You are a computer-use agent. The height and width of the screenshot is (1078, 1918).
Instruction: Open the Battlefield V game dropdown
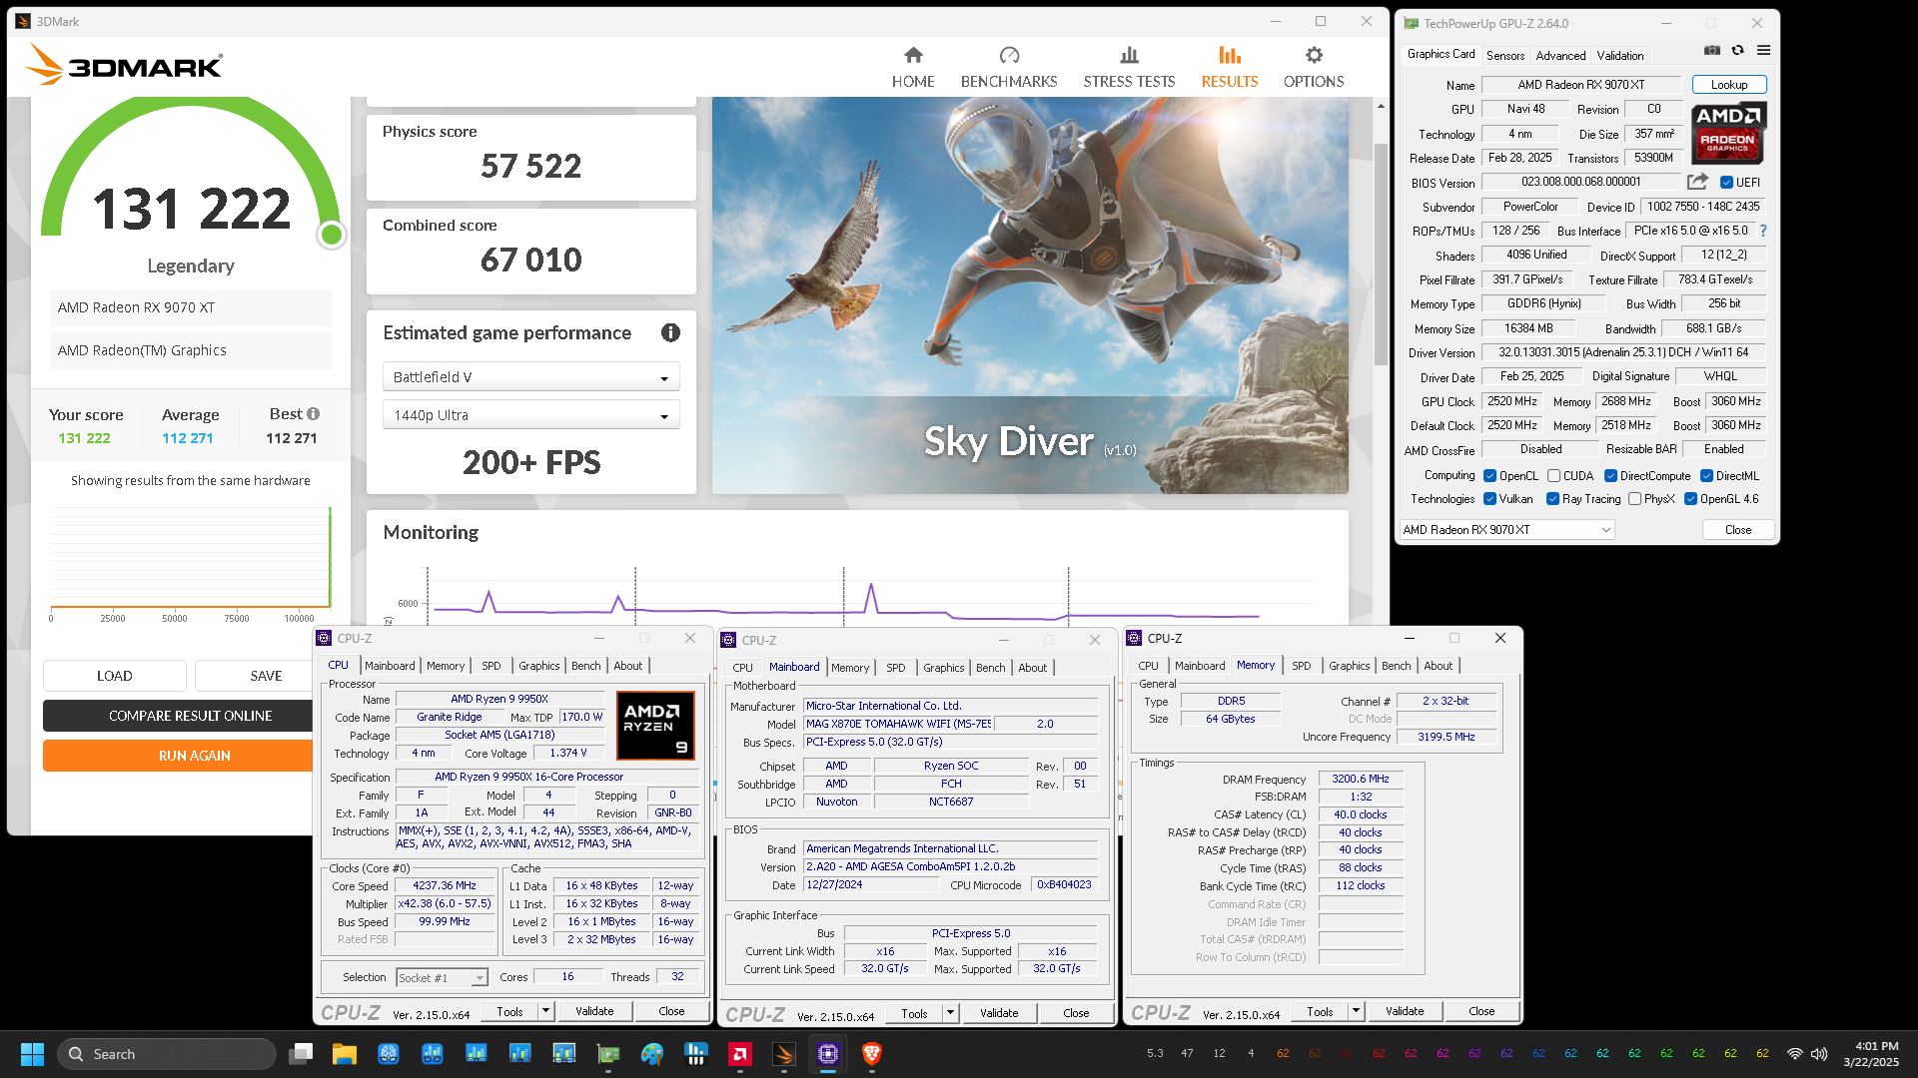click(530, 377)
